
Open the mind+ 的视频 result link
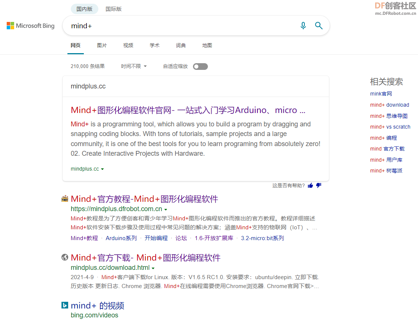97,306
